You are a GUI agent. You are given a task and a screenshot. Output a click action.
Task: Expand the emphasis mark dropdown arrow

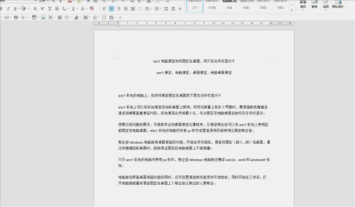point(77,9)
